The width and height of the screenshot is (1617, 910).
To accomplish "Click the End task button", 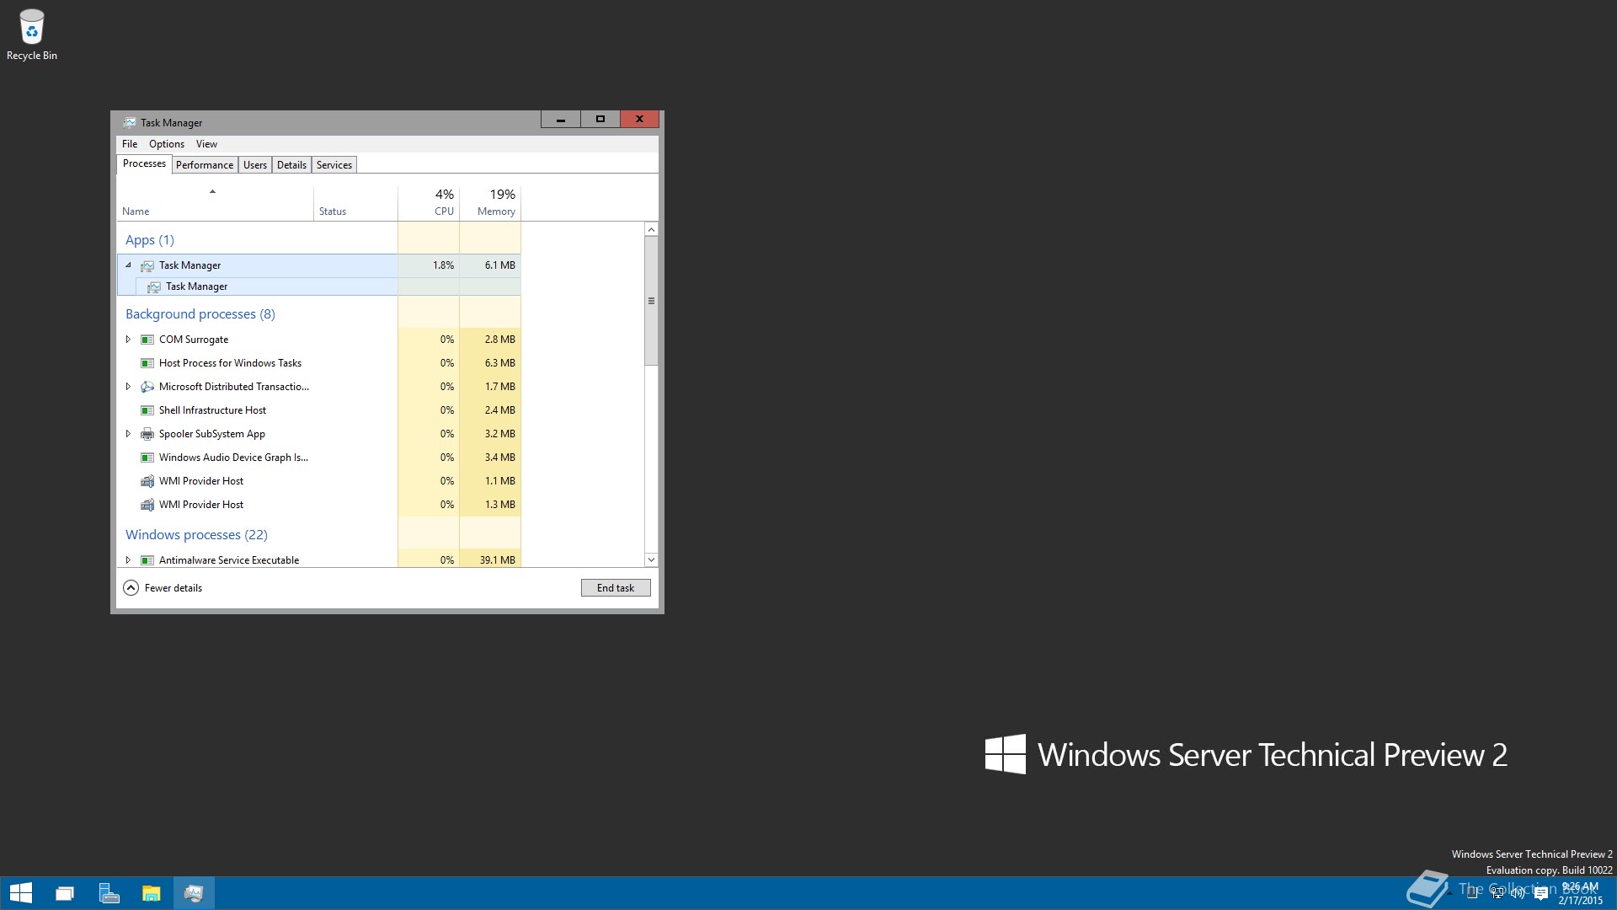I will (x=616, y=588).
